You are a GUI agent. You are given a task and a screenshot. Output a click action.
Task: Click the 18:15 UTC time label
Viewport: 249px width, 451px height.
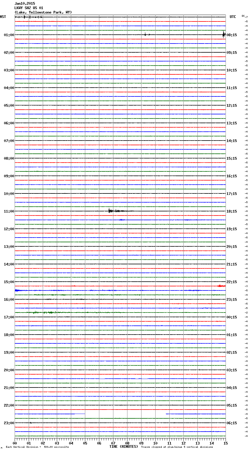[x=232, y=211]
